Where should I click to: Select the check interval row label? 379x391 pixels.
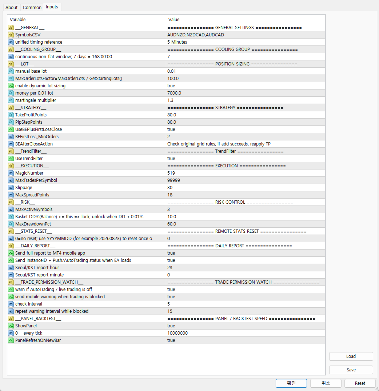point(29,304)
